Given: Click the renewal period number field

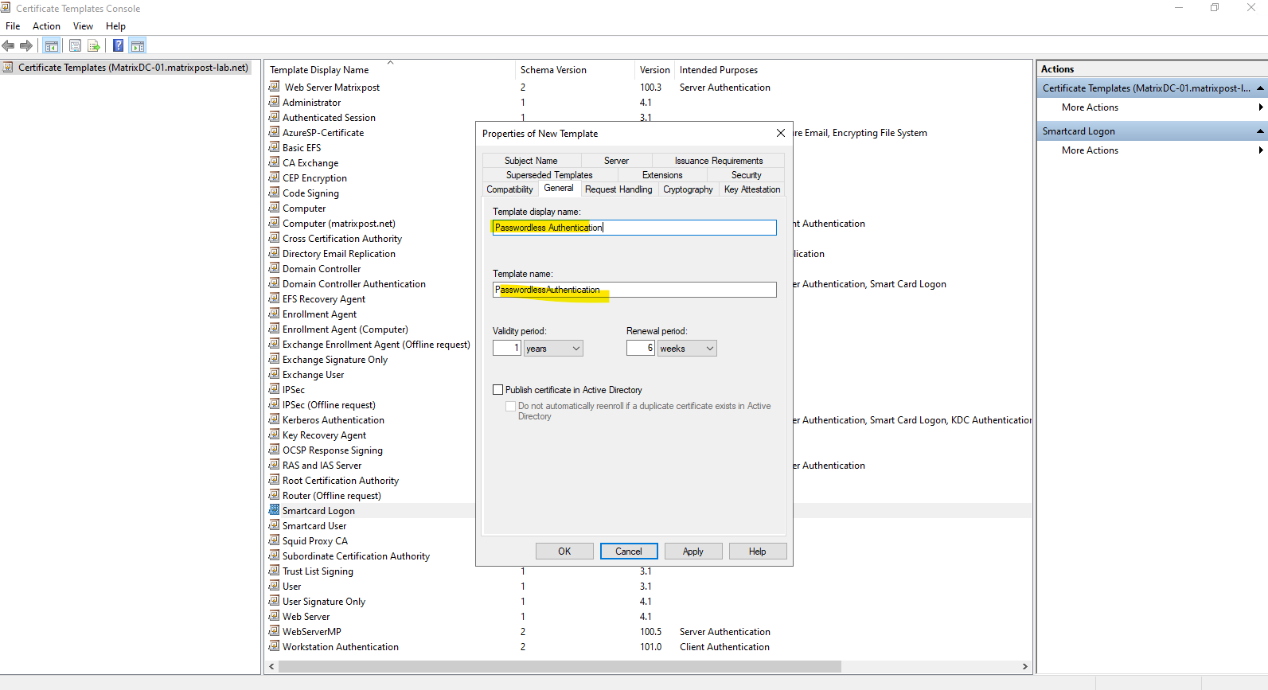Looking at the screenshot, I should click(641, 349).
